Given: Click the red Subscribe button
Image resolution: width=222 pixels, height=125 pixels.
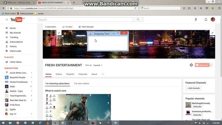Looking at the screenshot, I should coord(202,65).
